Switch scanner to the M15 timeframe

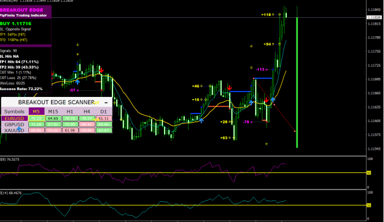[x=53, y=112]
